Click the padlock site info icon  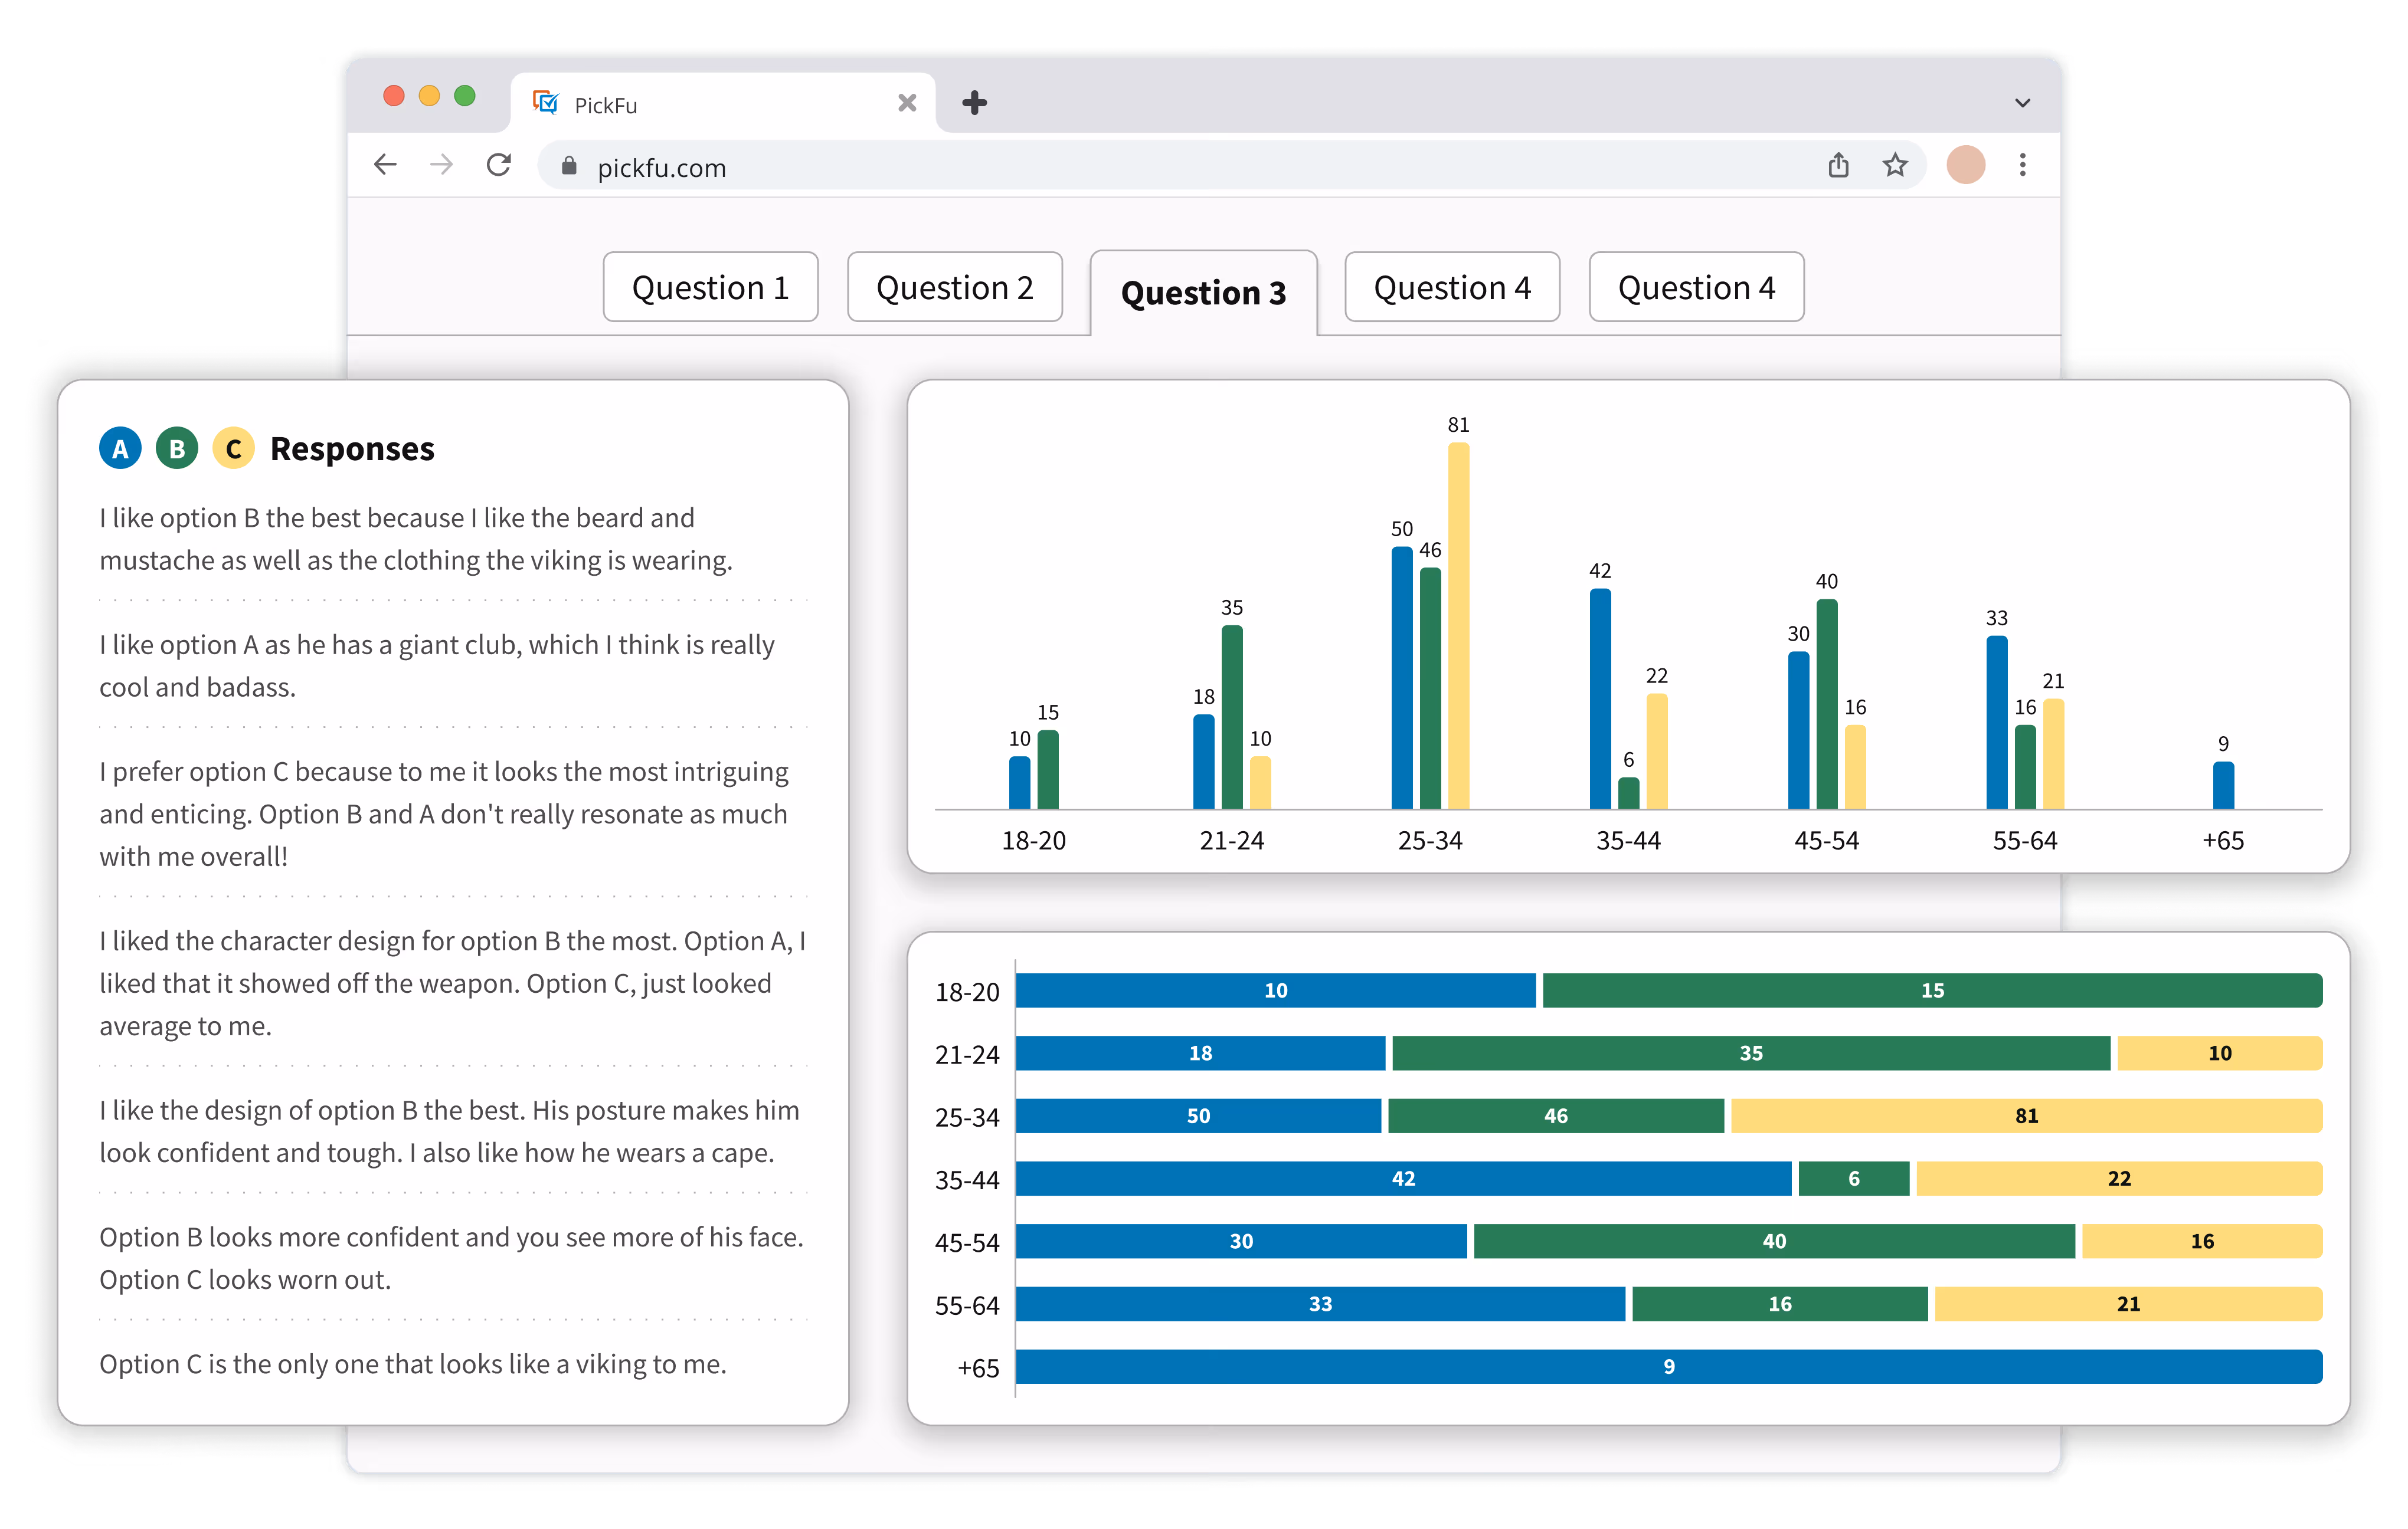point(569,166)
